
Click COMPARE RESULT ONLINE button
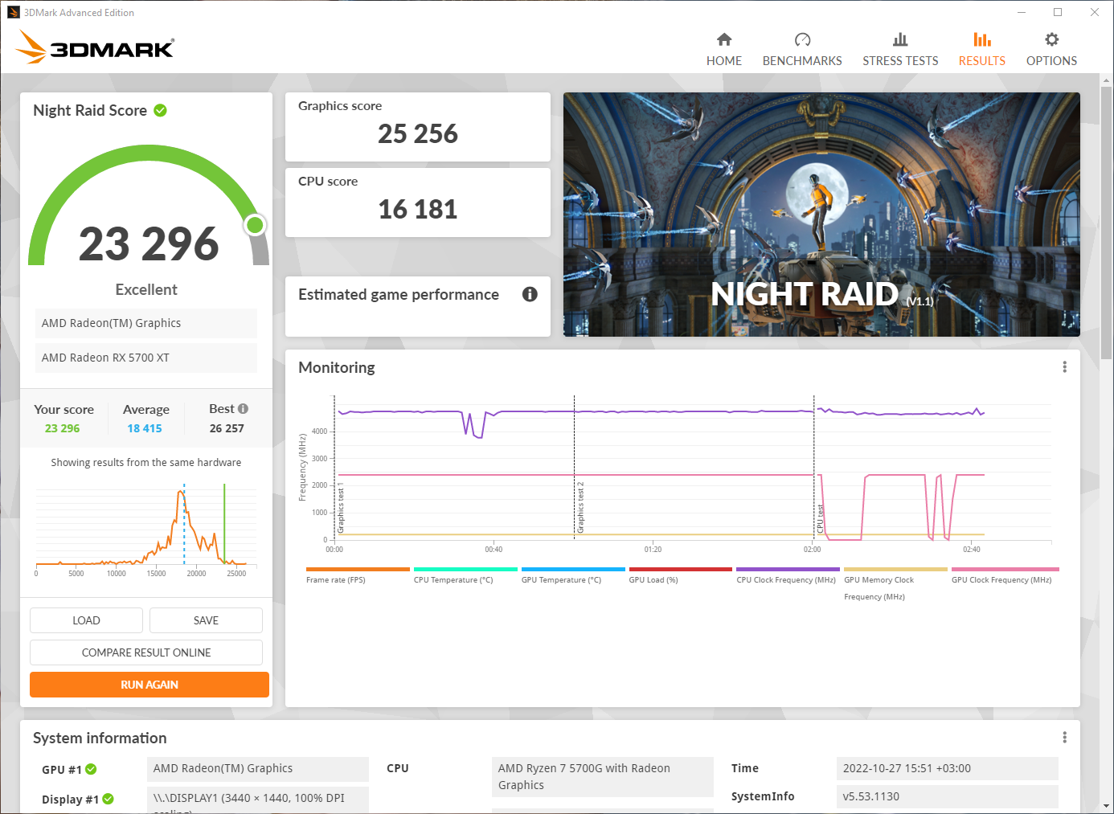(x=146, y=652)
